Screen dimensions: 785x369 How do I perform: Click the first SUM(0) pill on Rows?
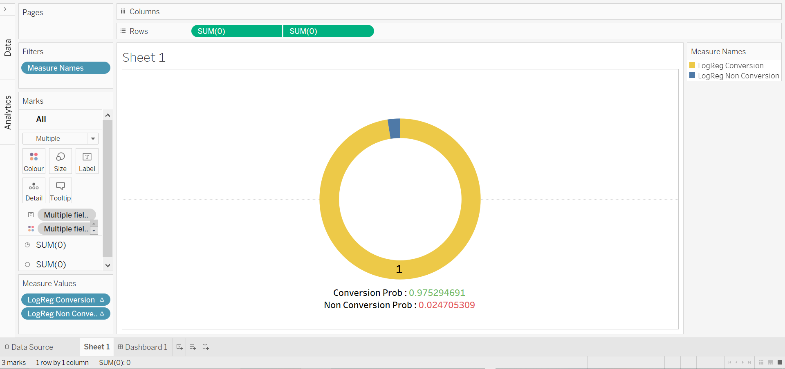click(x=236, y=31)
